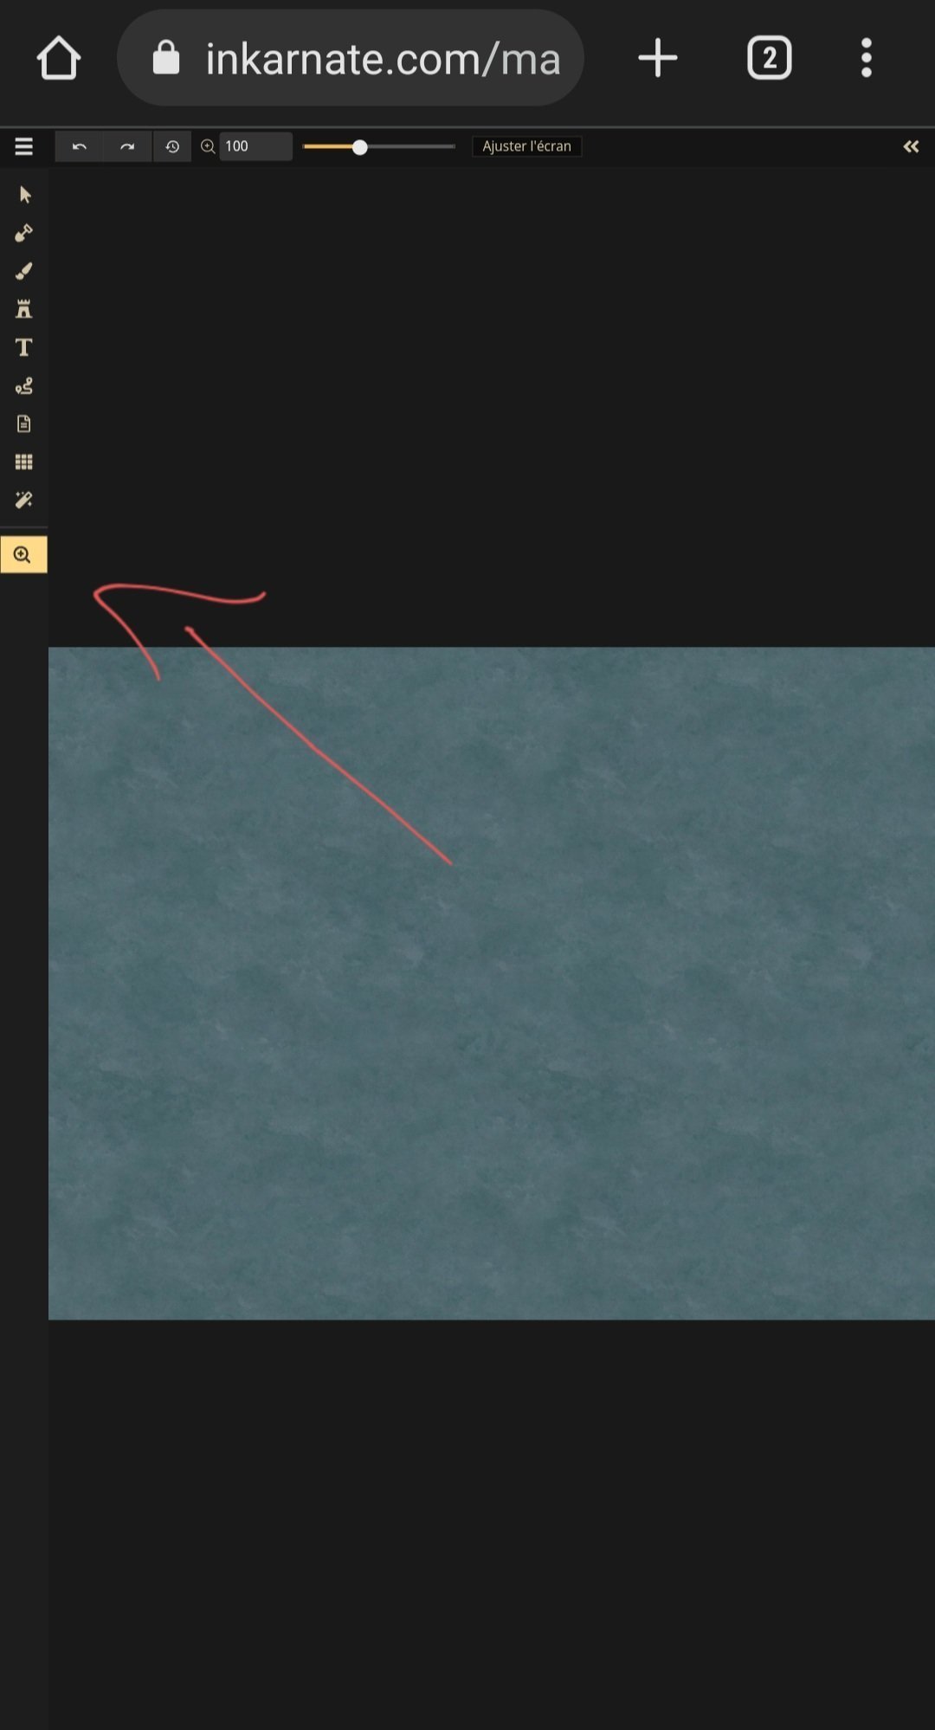Toggle the highlighted zoom tool
The height and width of the screenshot is (1730, 935).
pos(23,555)
